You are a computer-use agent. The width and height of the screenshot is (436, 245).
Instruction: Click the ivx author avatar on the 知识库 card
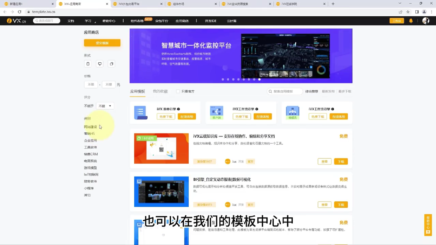point(228,161)
